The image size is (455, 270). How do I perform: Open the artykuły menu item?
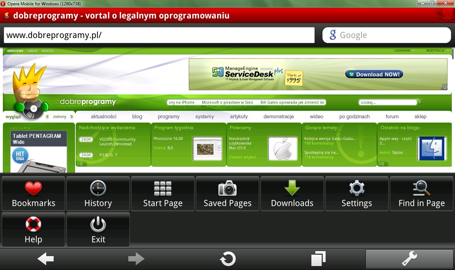pos(239,117)
